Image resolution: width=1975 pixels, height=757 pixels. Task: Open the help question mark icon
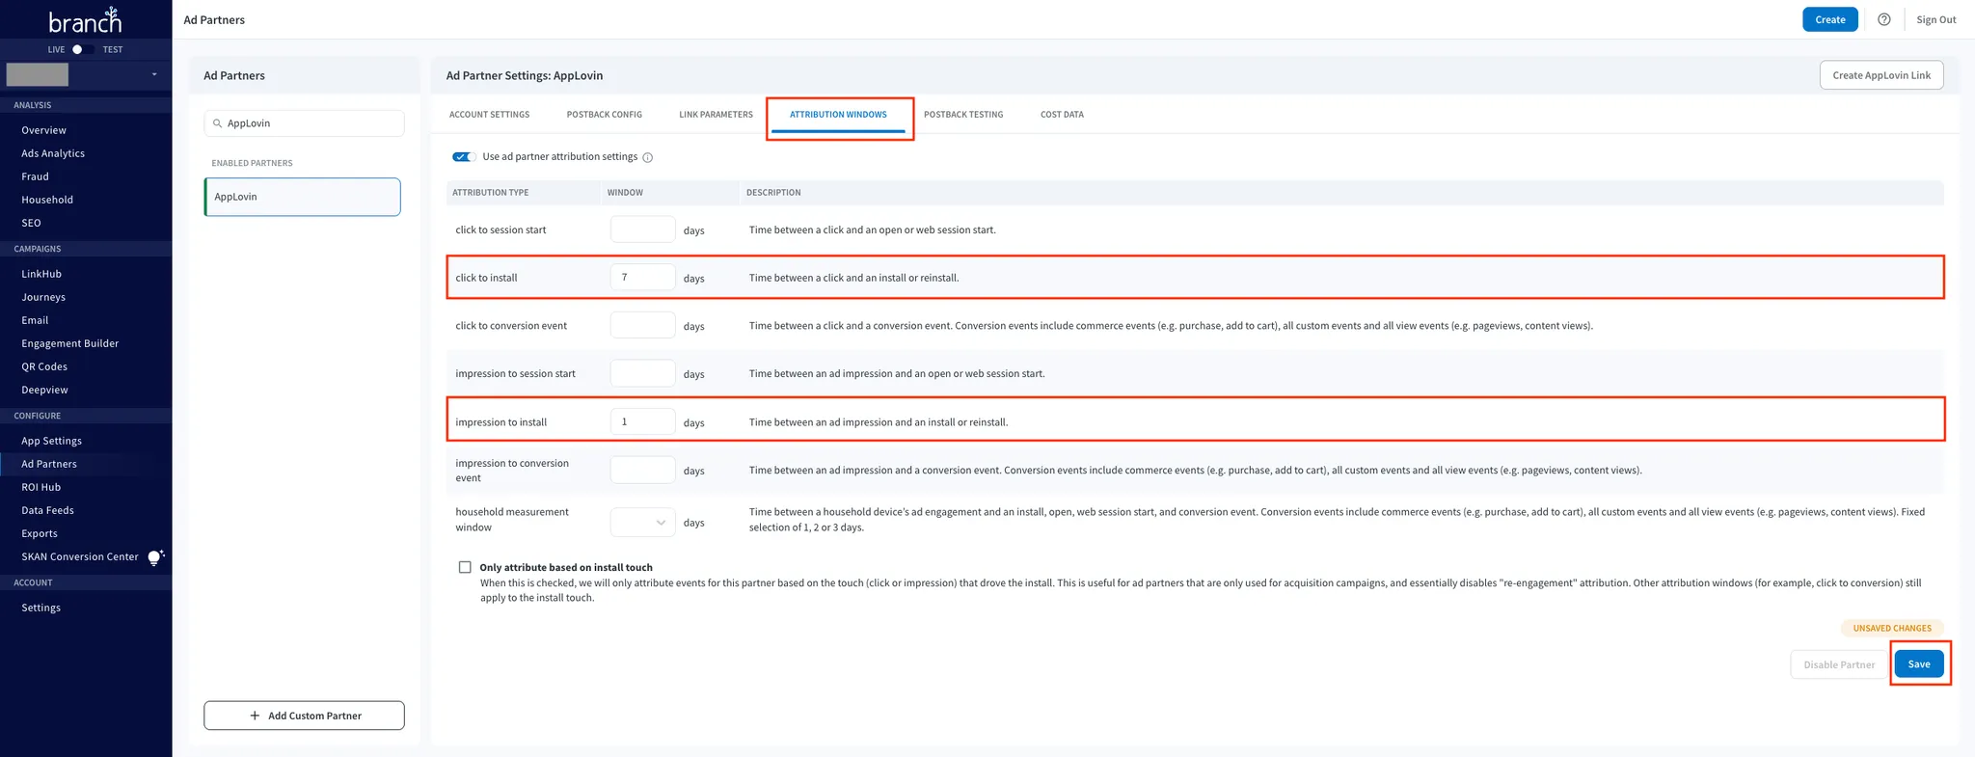click(1883, 19)
